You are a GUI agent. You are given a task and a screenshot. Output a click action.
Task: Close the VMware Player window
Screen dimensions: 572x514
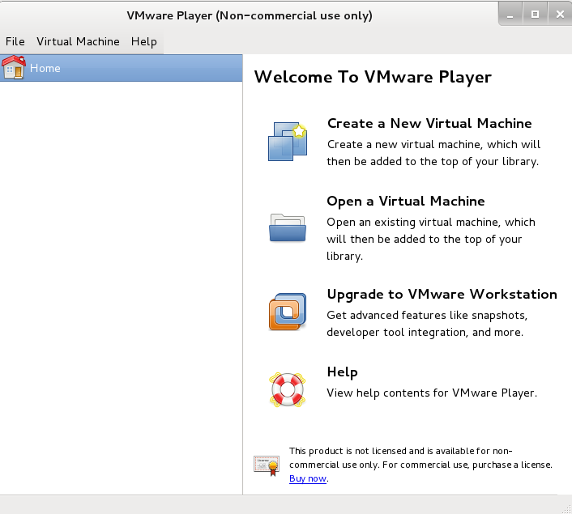pyautogui.click(x=560, y=15)
